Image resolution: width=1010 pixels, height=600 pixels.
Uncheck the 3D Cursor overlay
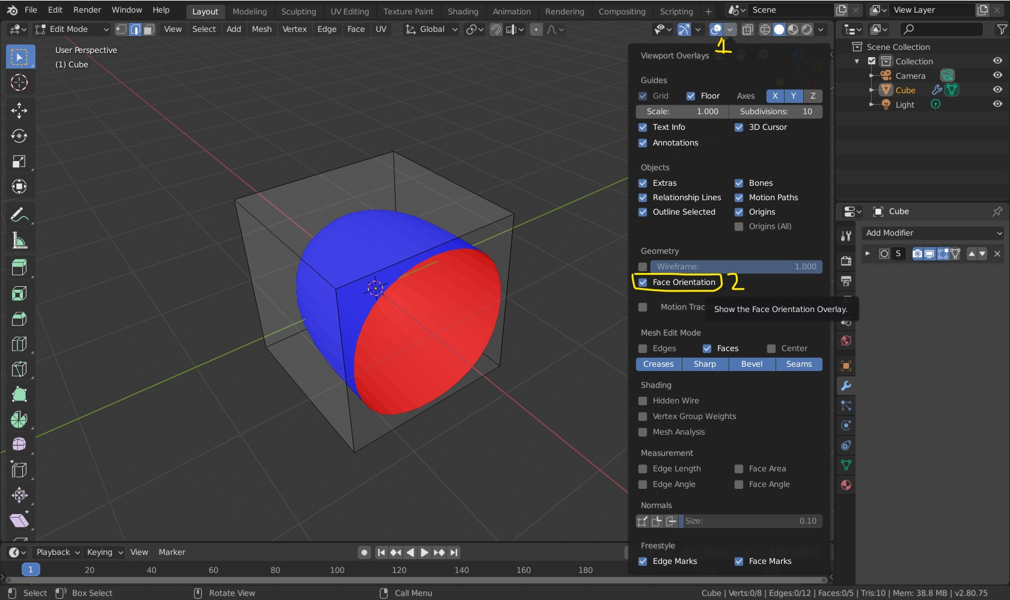pyautogui.click(x=739, y=127)
